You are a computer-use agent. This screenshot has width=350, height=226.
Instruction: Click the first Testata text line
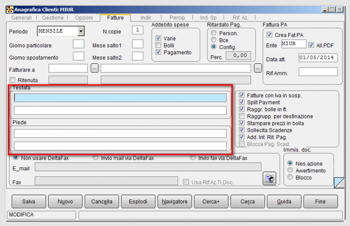(120, 98)
